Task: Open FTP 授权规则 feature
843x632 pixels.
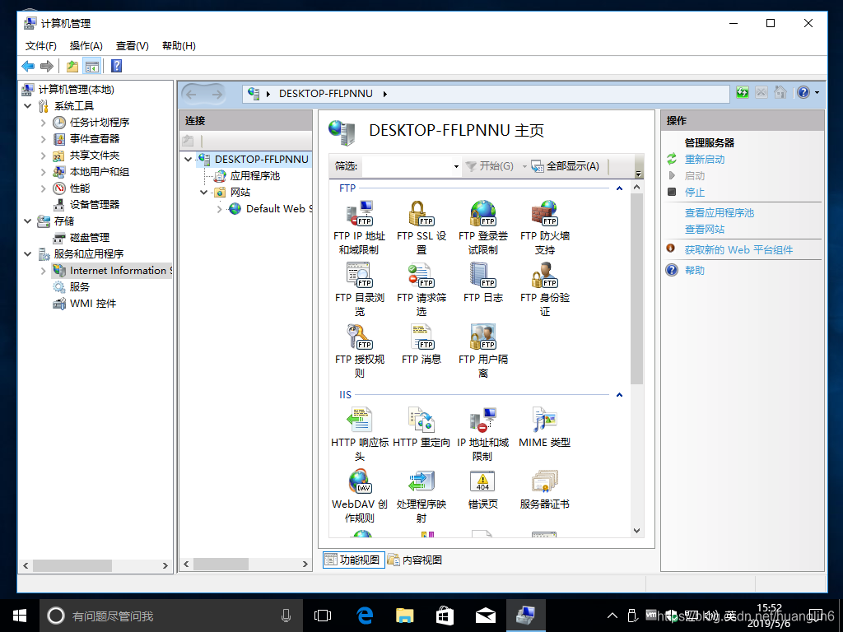Action: click(359, 351)
